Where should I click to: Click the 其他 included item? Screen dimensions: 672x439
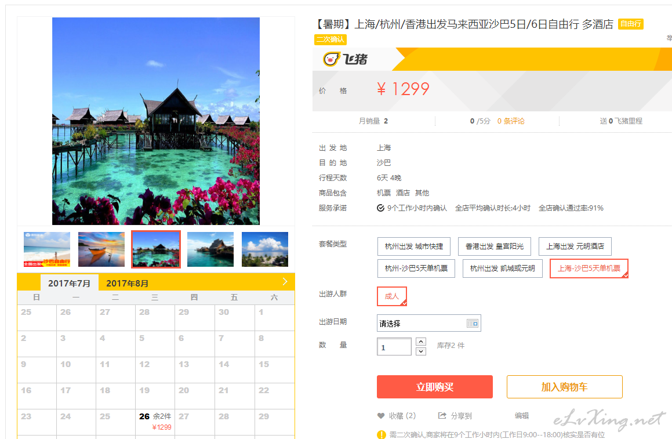422,193
